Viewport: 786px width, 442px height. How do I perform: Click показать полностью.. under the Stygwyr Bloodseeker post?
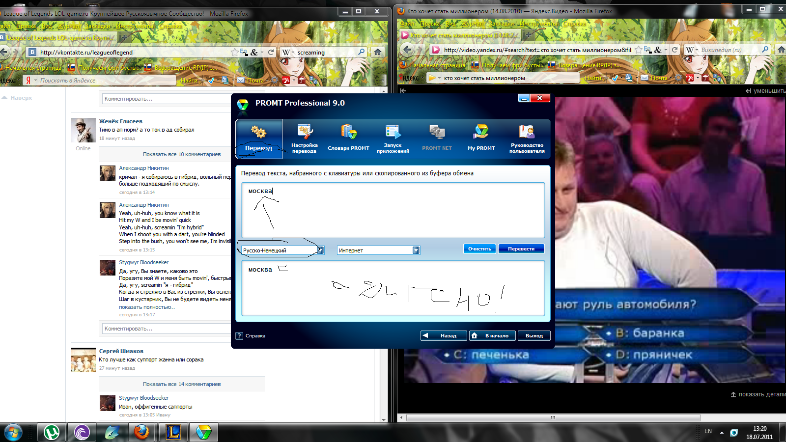coord(147,307)
